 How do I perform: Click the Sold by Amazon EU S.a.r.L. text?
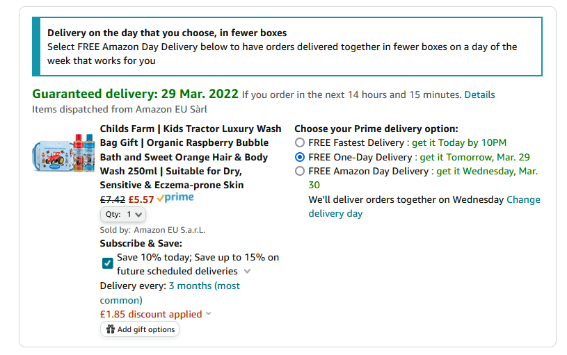click(152, 230)
